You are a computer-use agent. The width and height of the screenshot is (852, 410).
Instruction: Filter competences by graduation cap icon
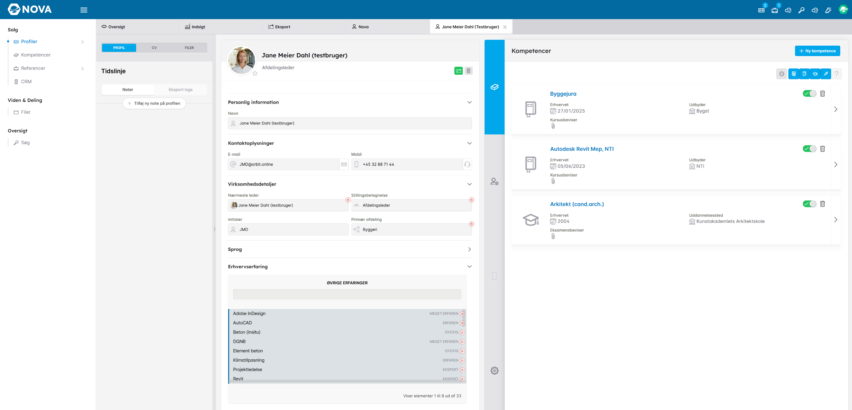(x=815, y=74)
